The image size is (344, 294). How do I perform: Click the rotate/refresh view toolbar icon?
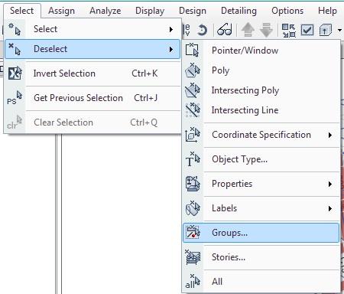tap(202, 30)
